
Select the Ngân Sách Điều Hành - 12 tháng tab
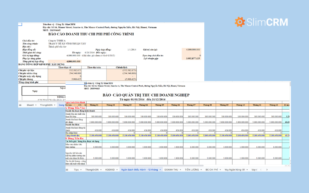tap(139, 169)
